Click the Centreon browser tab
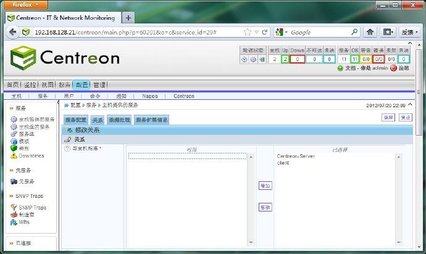The height and width of the screenshot is (254, 426). click(x=63, y=18)
